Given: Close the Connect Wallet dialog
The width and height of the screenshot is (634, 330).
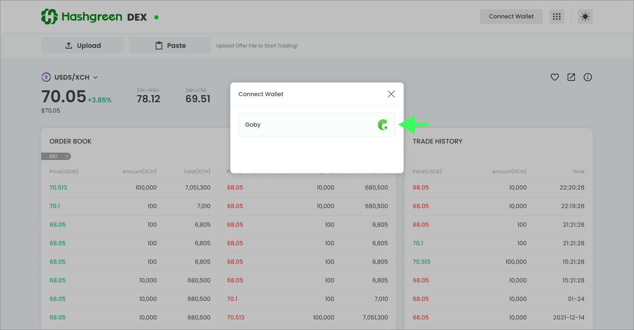Looking at the screenshot, I should pyautogui.click(x=391, y=94).
